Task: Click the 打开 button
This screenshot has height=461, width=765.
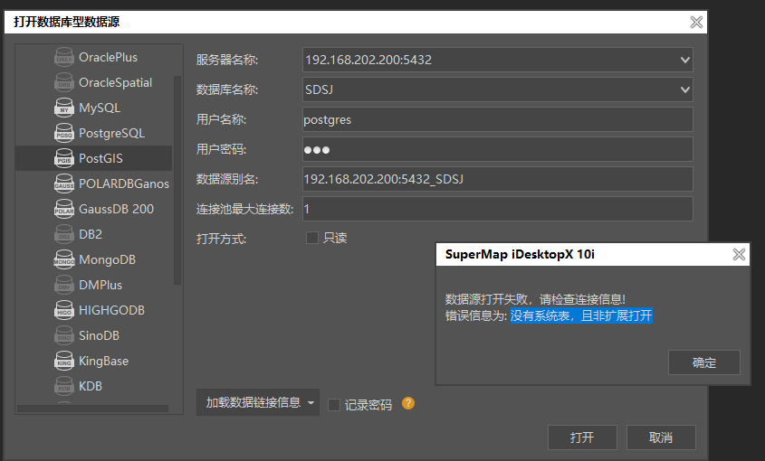Action: point(582,437)
